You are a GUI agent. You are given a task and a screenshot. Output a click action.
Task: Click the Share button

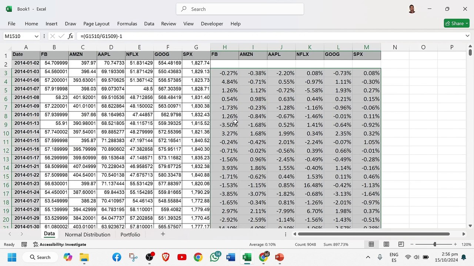pos(457,23)
